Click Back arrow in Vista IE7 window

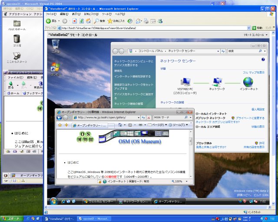pos(59,118)
